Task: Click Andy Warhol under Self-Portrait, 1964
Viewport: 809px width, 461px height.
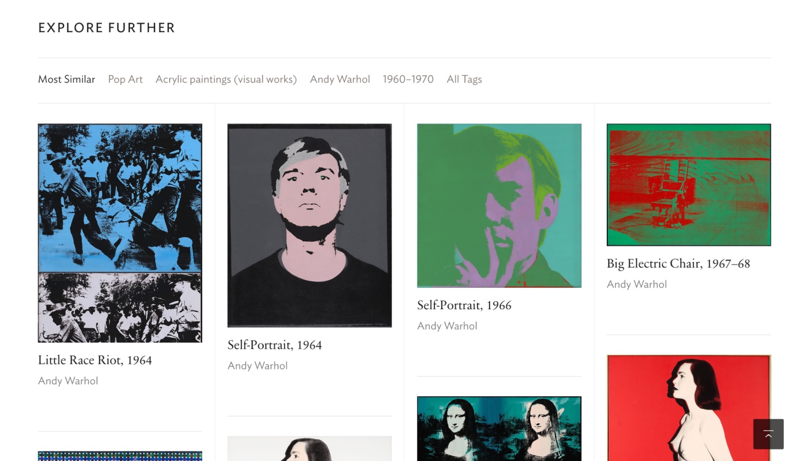Action: click(x=257, y=365)
